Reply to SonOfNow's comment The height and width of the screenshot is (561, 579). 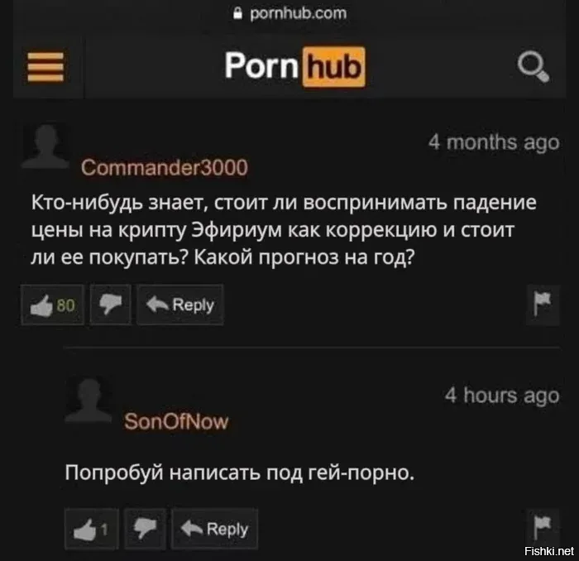tap(215, 529)
